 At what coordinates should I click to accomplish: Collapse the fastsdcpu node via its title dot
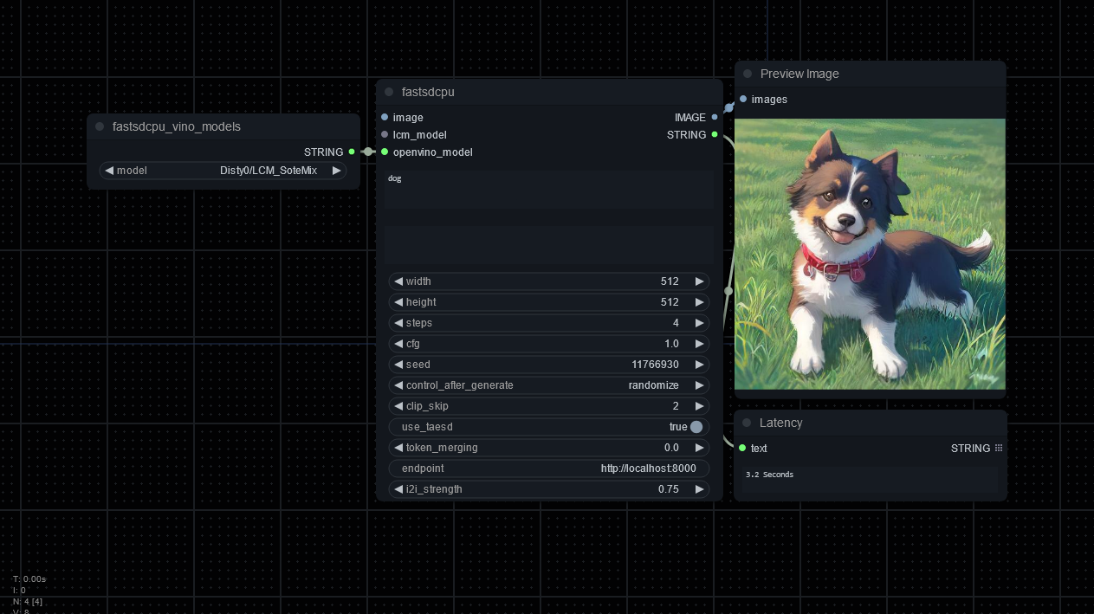389,92
